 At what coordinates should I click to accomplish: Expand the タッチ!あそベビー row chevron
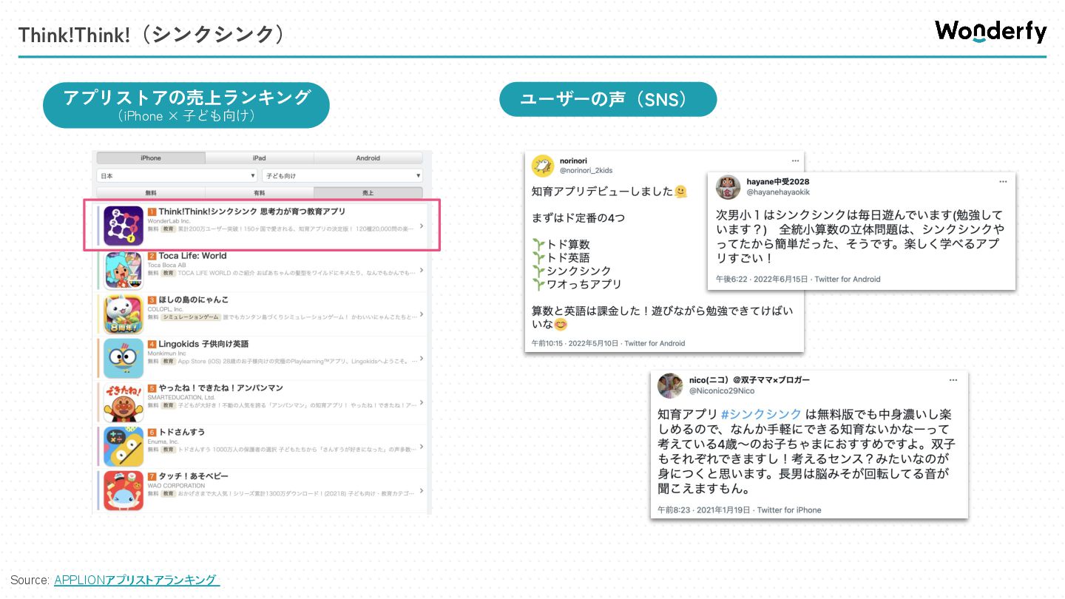pyautogui.click(x=422, y=490)
